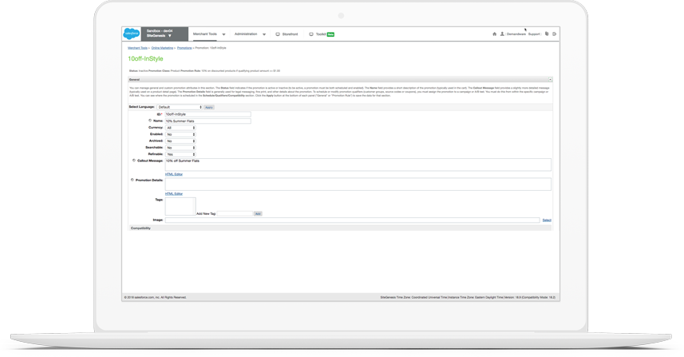Click the Callout Message text area
Screen dimensions: 684x357
pos(358,165)
